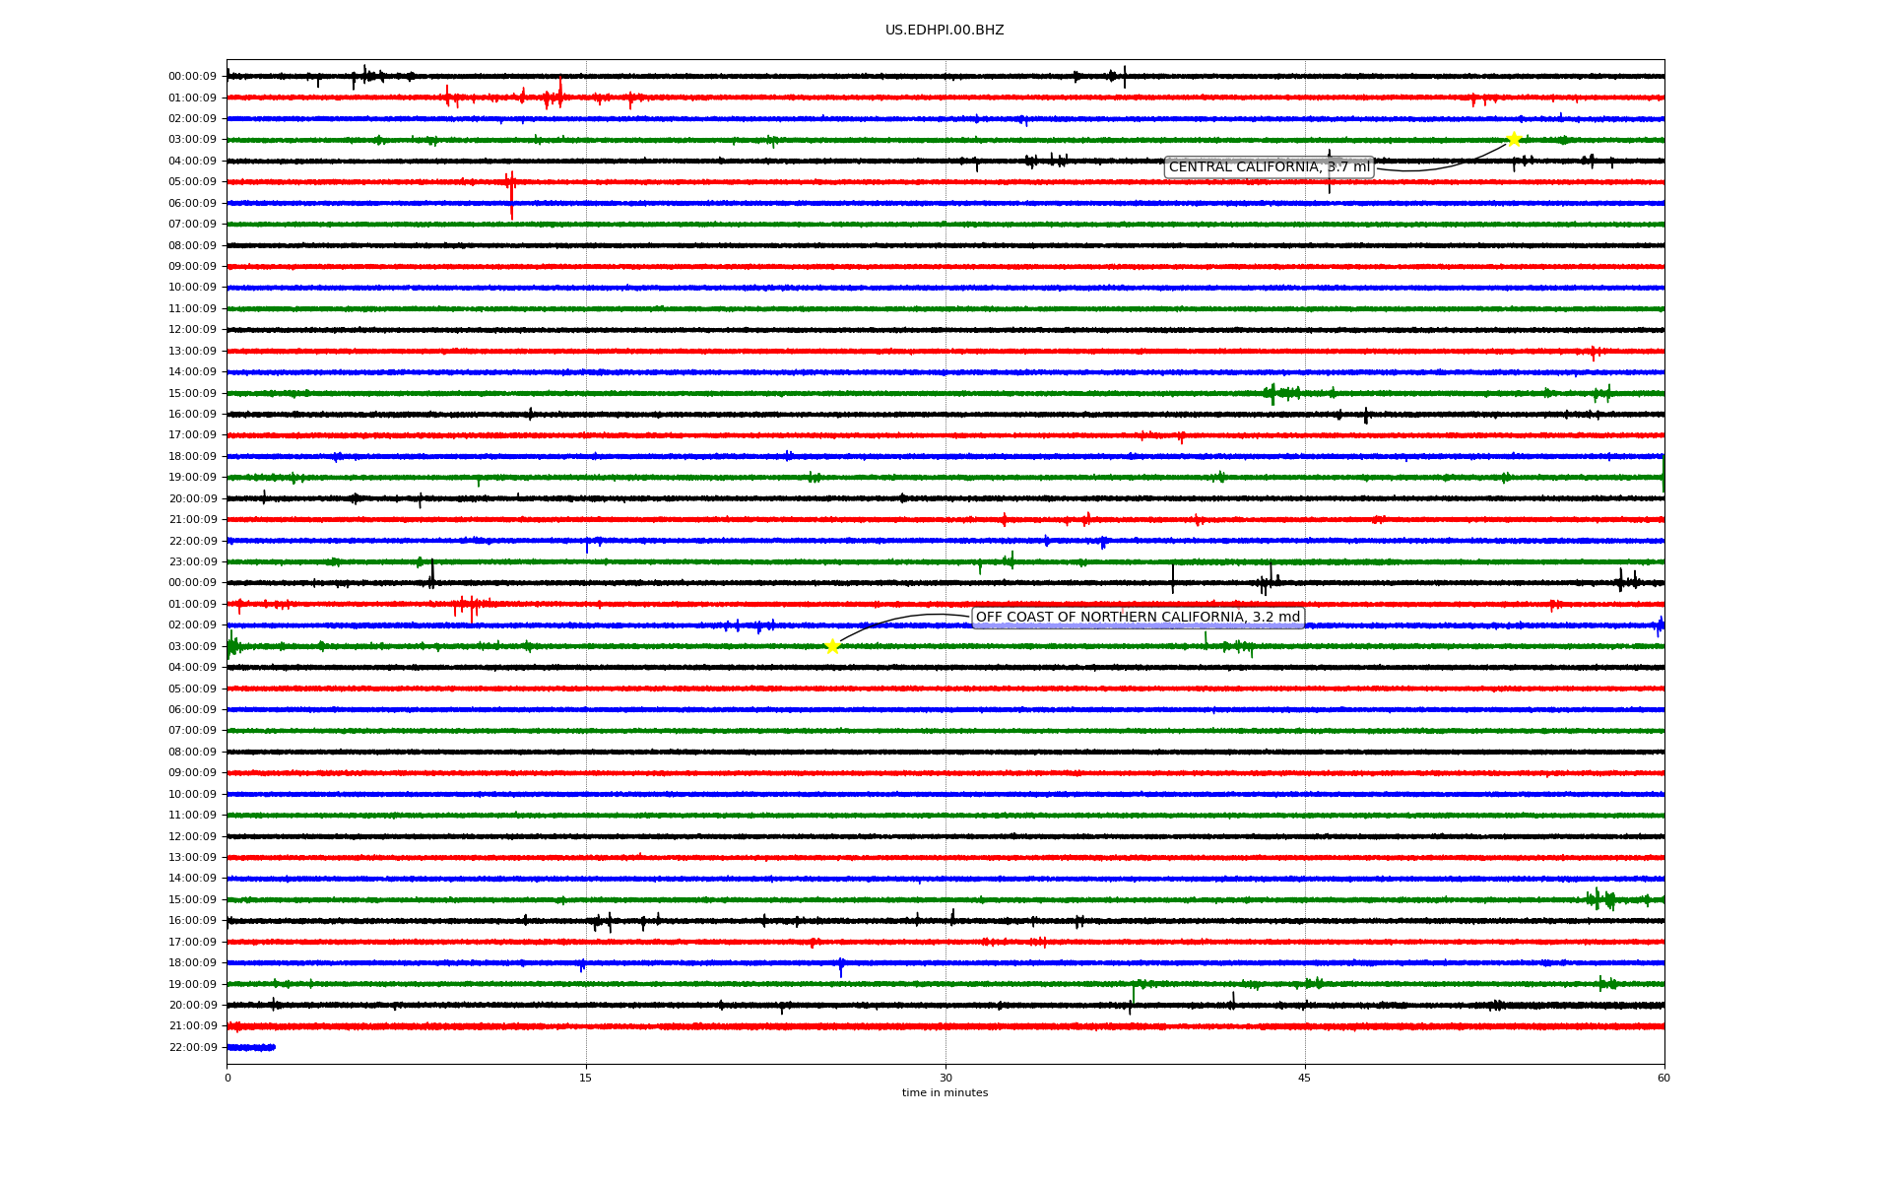Click the 30 tick label on x-axis
The height and width of the screenshot is (1182, 1891).
click(x=945, y=1078)
